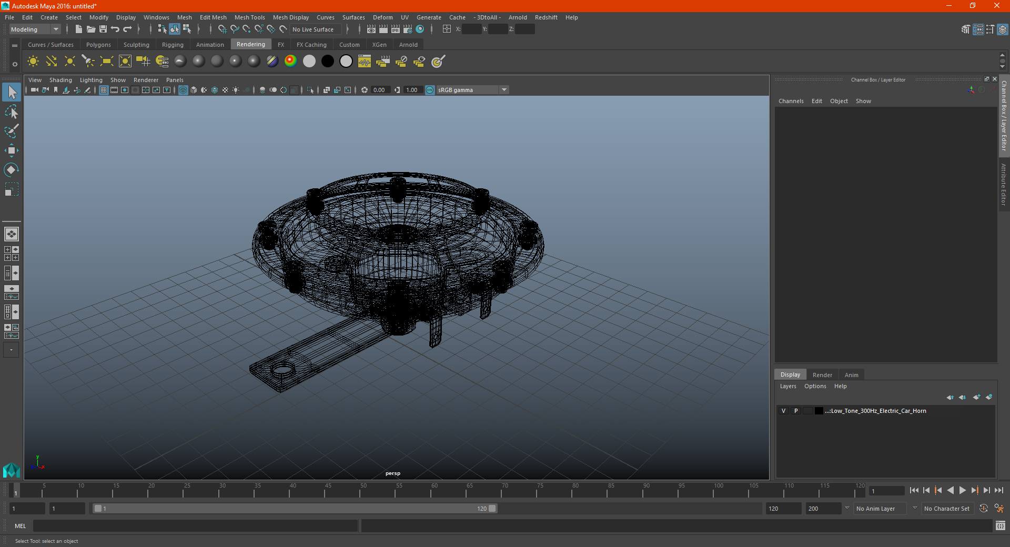Create a point light from shelf

[70, 62]
